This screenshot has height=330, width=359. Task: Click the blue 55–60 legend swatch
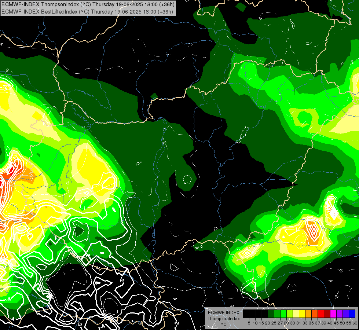pyautogui.click(x=352, y=313)
